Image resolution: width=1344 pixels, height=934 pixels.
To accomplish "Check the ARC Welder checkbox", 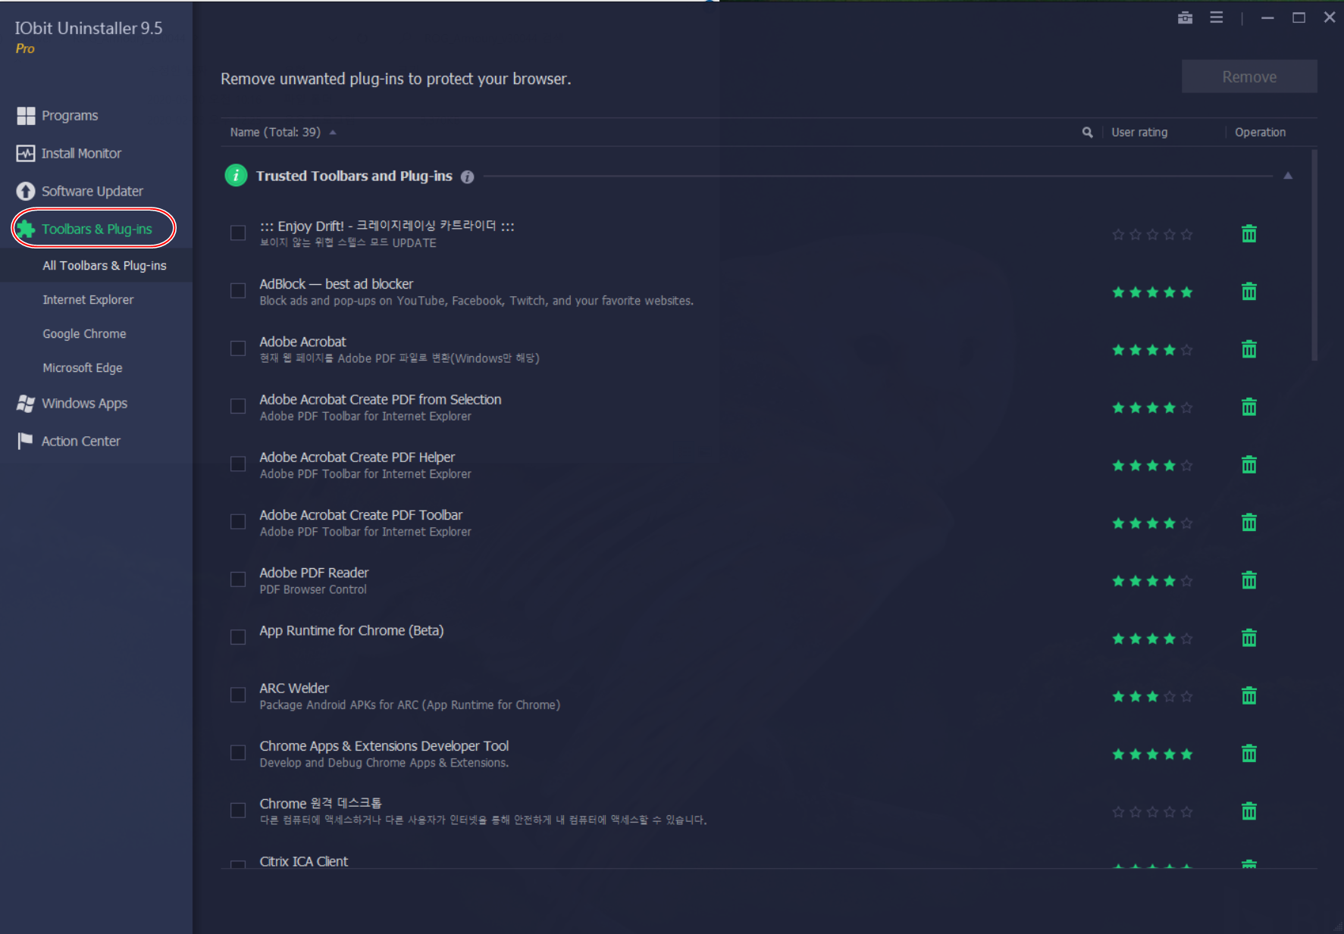I will click(x=238, y=695).
